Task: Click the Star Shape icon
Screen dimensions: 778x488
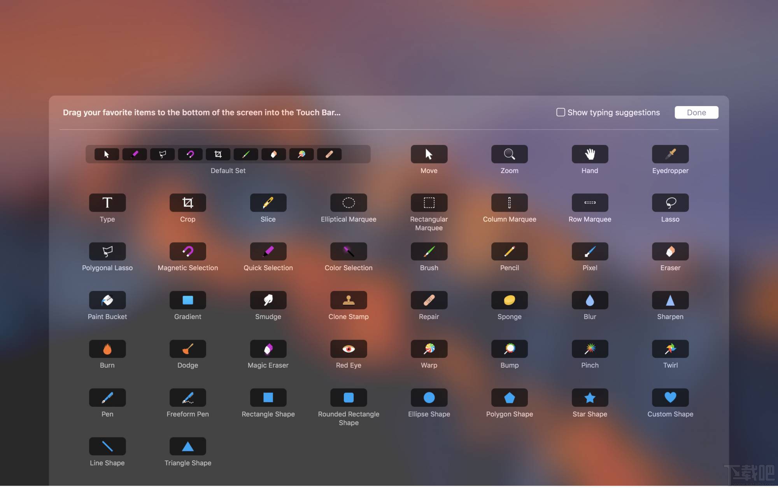Action: (589, 397)
